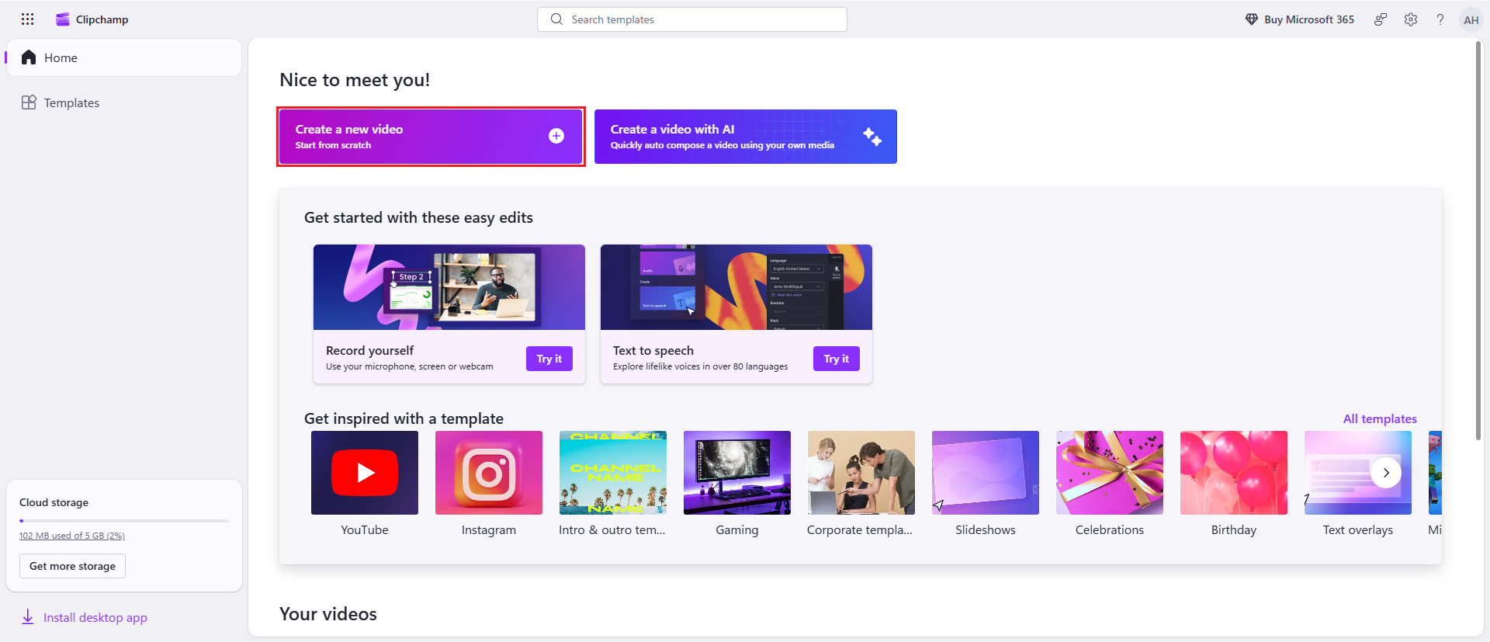Open the Record yourself preview image
The image size is (1490, 642).
pos(449,287)
